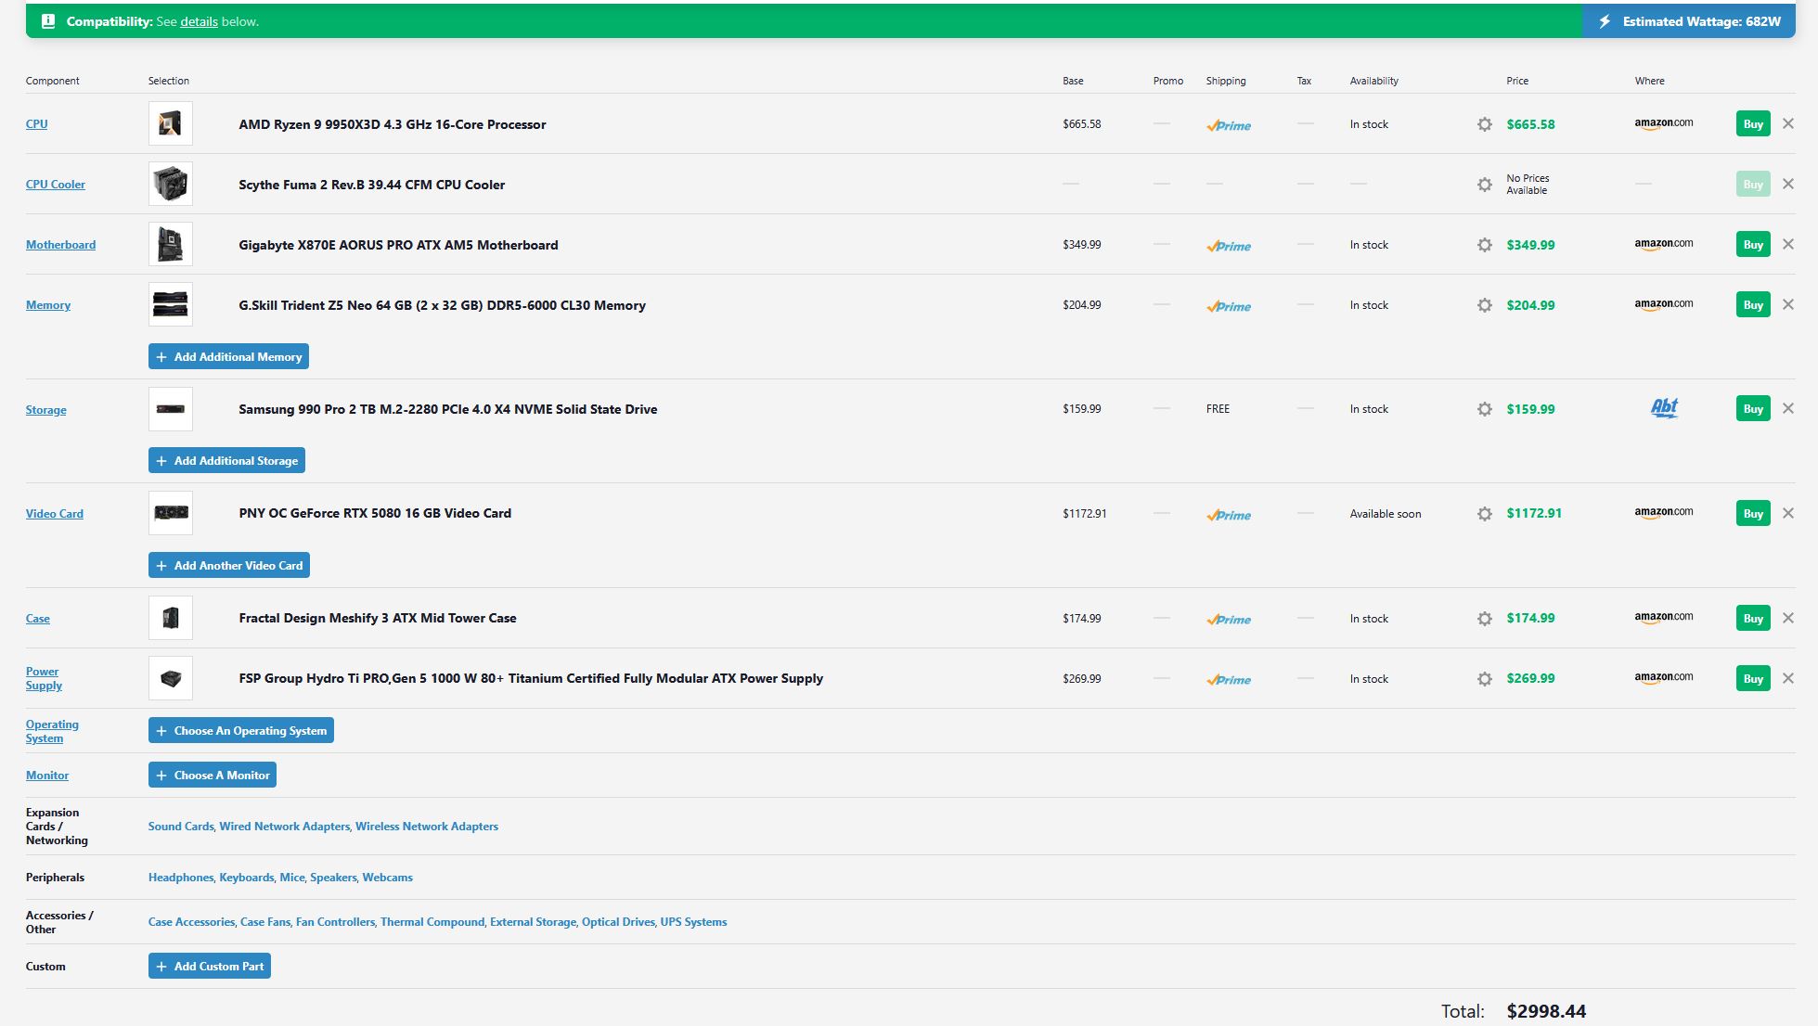The width and height of the screenshot is (1818, 1026).
Task: Click the Scythe Fuma 2 cooler thumbnail
Action: [171, 184]
